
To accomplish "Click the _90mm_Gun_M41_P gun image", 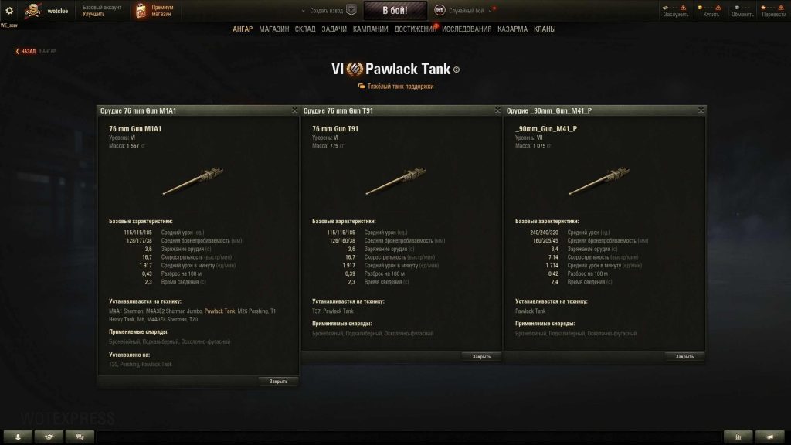I will (x=599, y=181).
